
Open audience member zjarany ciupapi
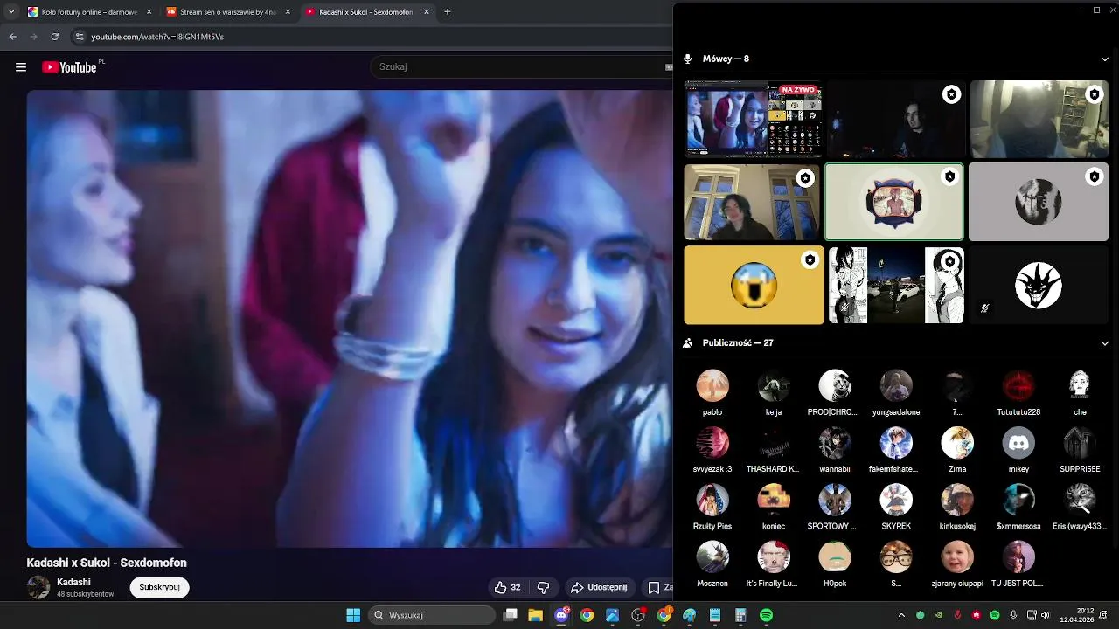pos(957,563)
